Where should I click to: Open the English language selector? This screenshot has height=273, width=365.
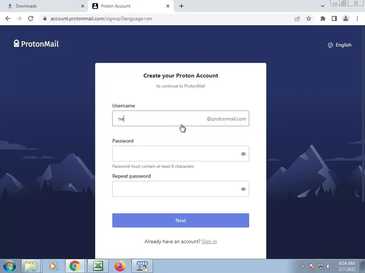point(340,45)
